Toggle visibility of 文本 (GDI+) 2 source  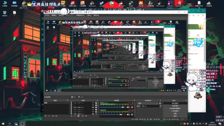click(93, 109)
